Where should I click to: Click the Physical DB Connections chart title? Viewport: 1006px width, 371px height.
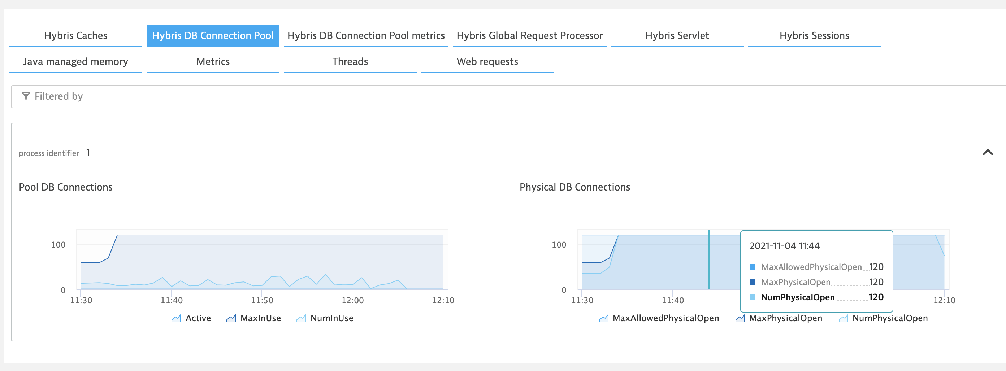(x=574, y=187)
